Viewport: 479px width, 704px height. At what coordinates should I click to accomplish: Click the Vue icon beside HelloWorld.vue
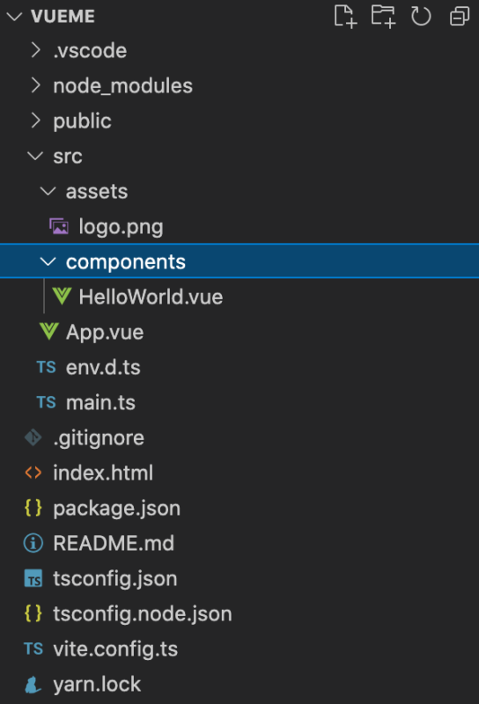(62, 297)
